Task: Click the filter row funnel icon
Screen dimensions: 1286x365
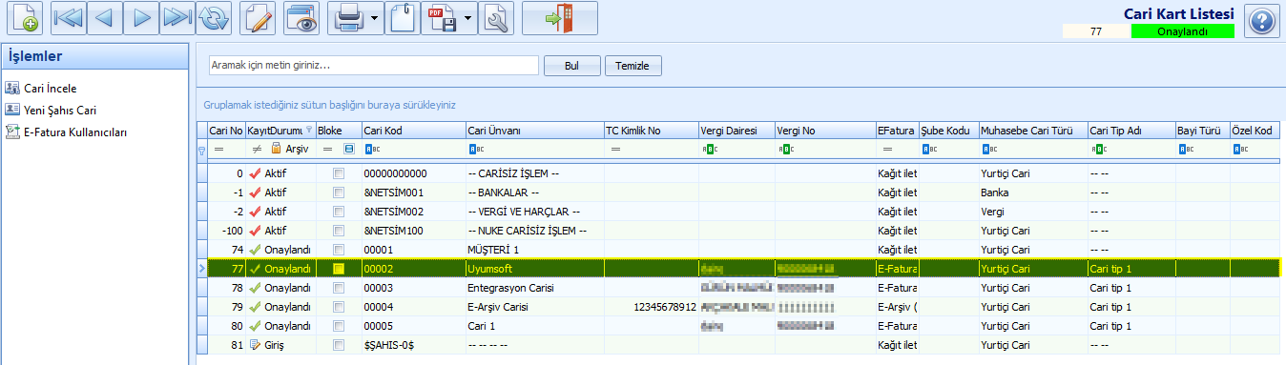Action: click(201, 150)
